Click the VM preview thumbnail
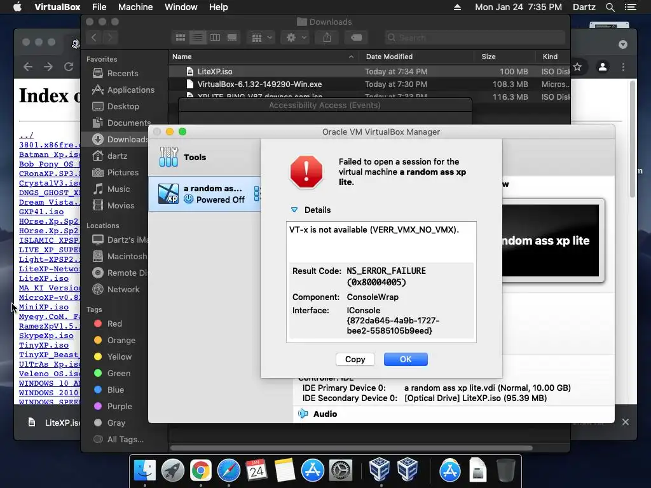Viewport: 651px width, 488px height. click(551, 241)
